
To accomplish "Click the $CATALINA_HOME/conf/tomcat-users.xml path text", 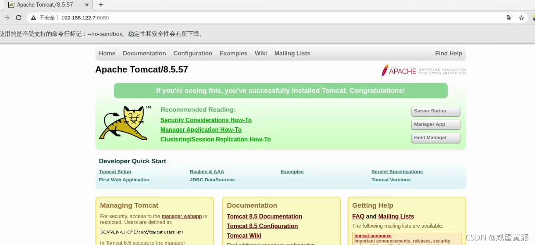I will click(x=142, y=232).
